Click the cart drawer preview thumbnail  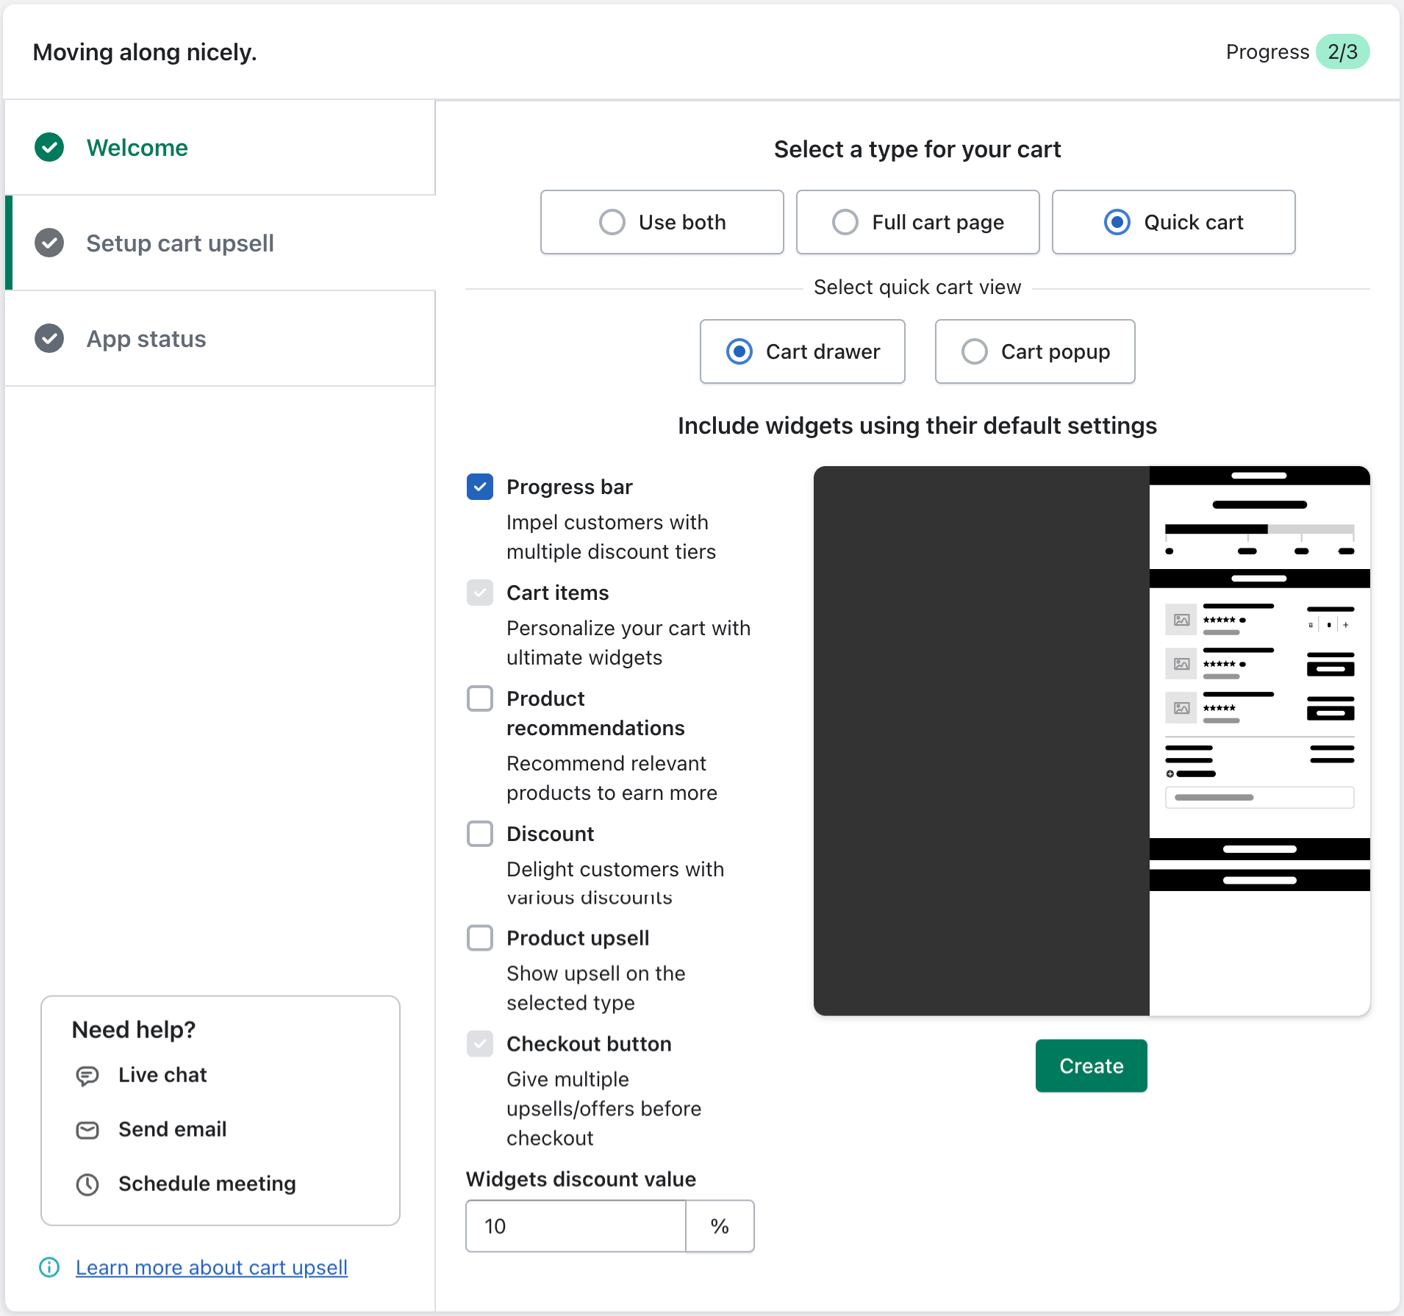(1092, 741)
